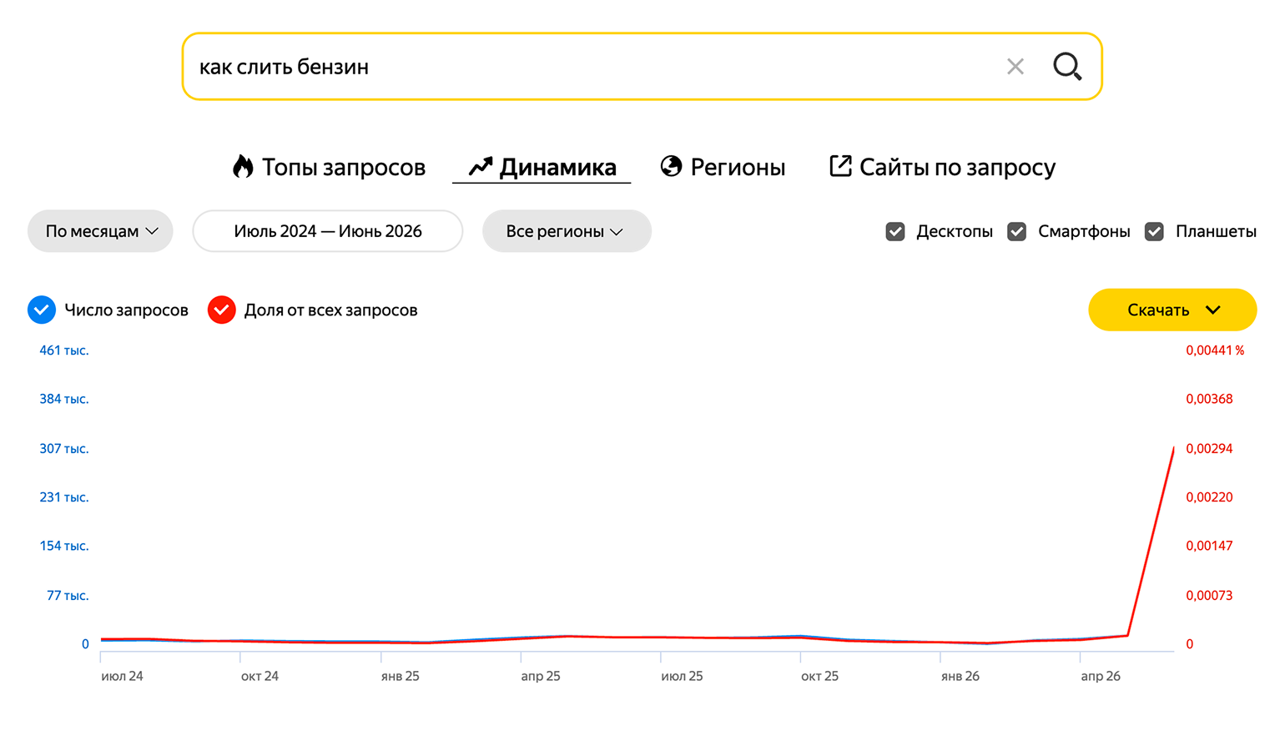Image resolution: width=1285 pixels, height=731 pixels.
Task: Click the globe icon beside Регионы
Action: 671,166
